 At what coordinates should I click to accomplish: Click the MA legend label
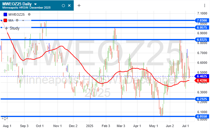[x=11, y=20]
